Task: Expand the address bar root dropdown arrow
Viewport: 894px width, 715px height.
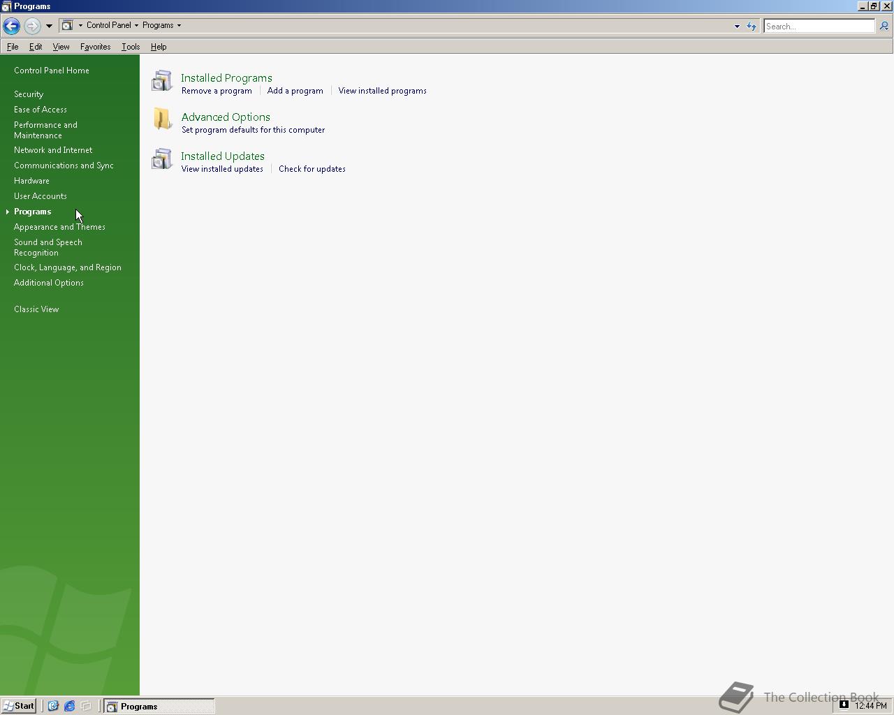Action: pyautogui.click(x=80, y=25)
